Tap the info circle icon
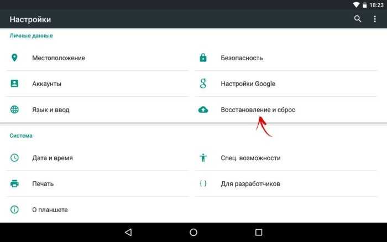Viewport: 387px width, 242px height. pyautogui.click(x=14, y=210)
